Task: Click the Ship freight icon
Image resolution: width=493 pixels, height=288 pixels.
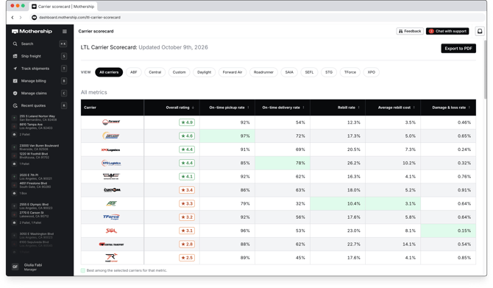Action: point(15,56)
